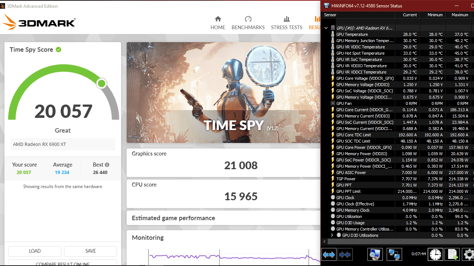Click the BENCHMARKS gauge icon
Screen dimensions: 474x266
[248, 19]
